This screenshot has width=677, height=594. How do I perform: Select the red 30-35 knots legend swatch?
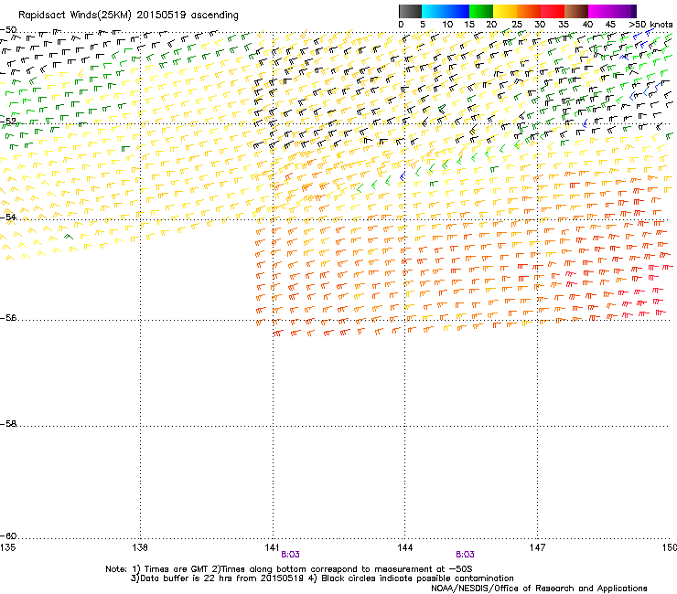tap(553, 11)
